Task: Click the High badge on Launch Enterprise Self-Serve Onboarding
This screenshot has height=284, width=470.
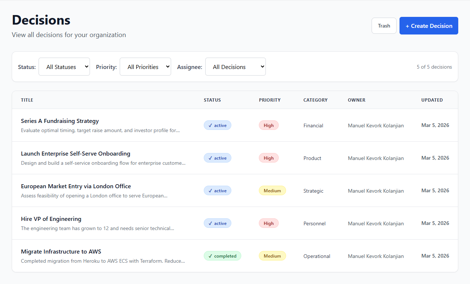Action: pos(268,158)
